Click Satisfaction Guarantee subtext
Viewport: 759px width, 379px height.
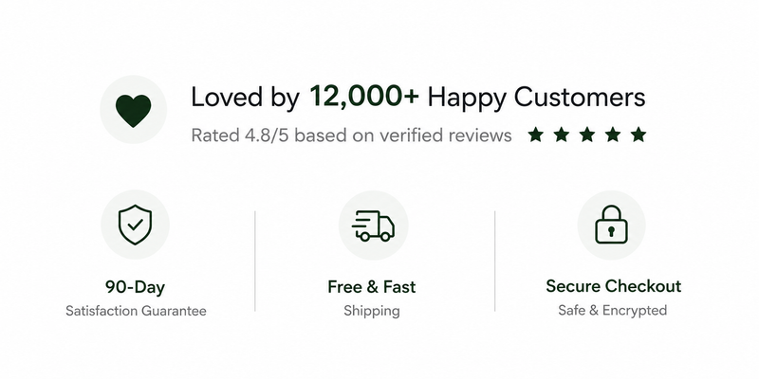click(x=136, y=311)
